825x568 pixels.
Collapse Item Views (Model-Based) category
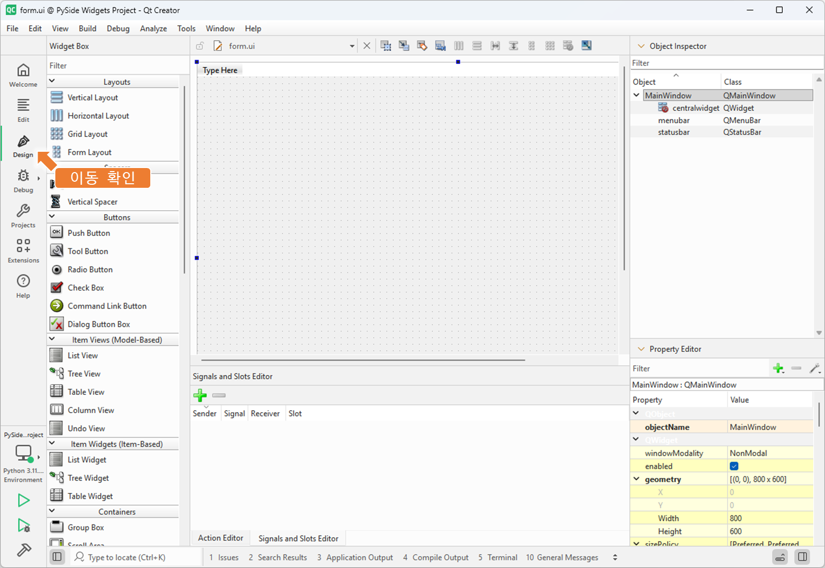tap(52, 339)
